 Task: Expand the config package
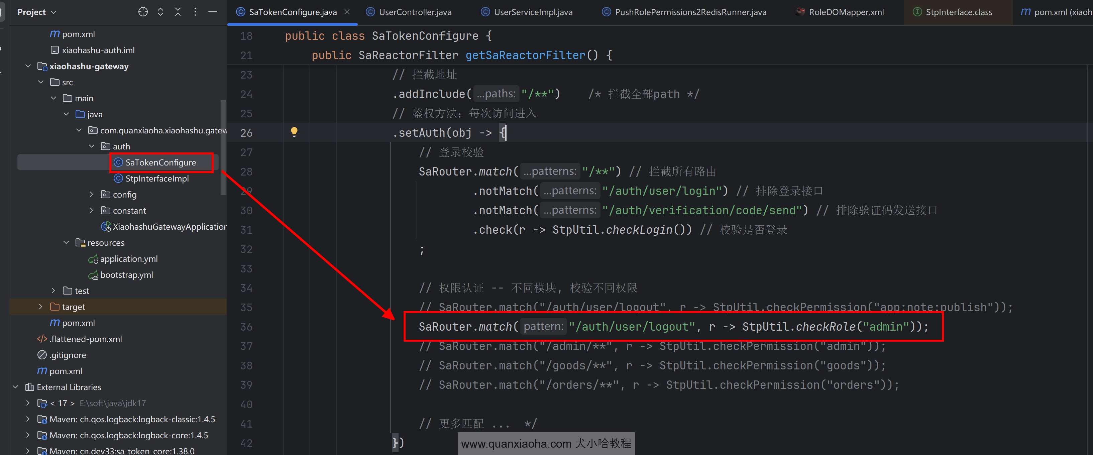pos(91,194)
